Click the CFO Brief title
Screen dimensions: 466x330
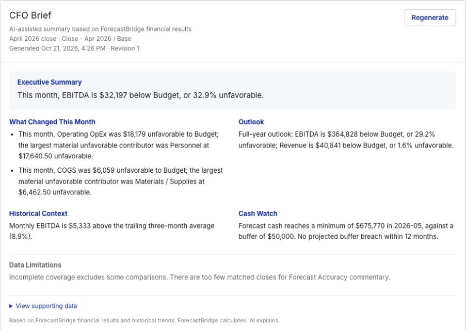30,15
